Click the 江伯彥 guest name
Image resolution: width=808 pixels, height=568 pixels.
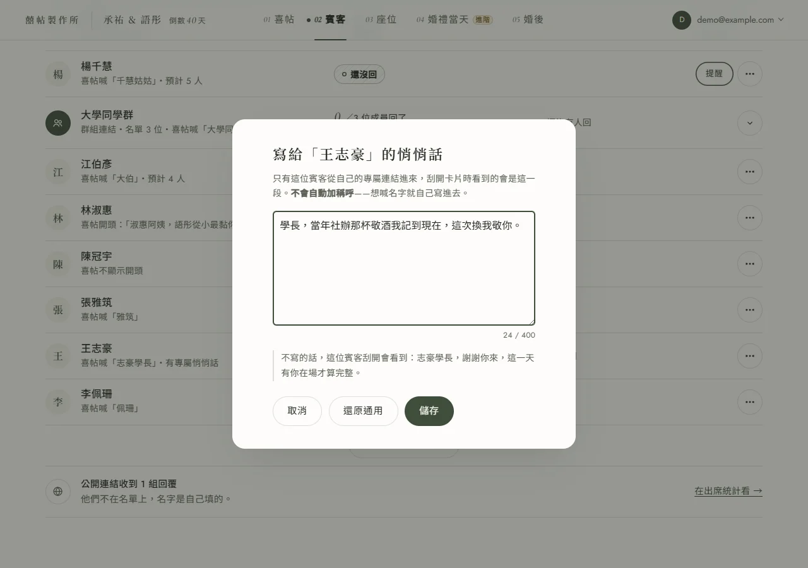pos(97,164)
